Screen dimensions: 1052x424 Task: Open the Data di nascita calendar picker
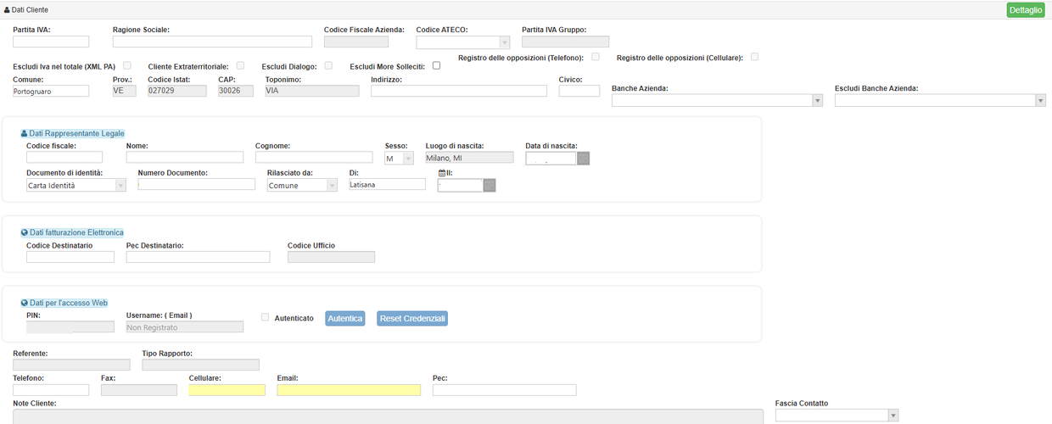click(583, 158)
